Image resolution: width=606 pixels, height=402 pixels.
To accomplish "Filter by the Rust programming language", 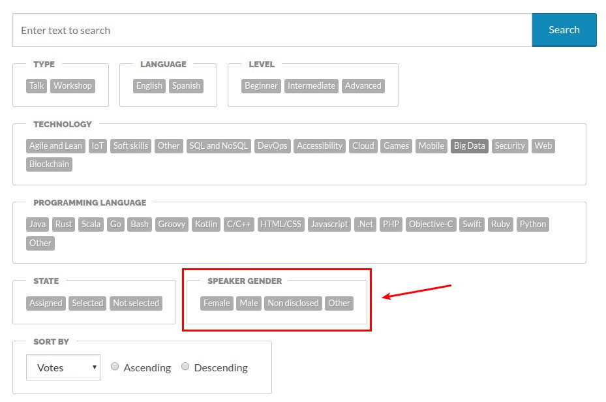I will [x=63, y=224].
